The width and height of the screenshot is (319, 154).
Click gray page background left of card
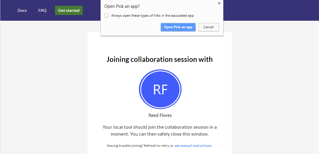(44, 87)
